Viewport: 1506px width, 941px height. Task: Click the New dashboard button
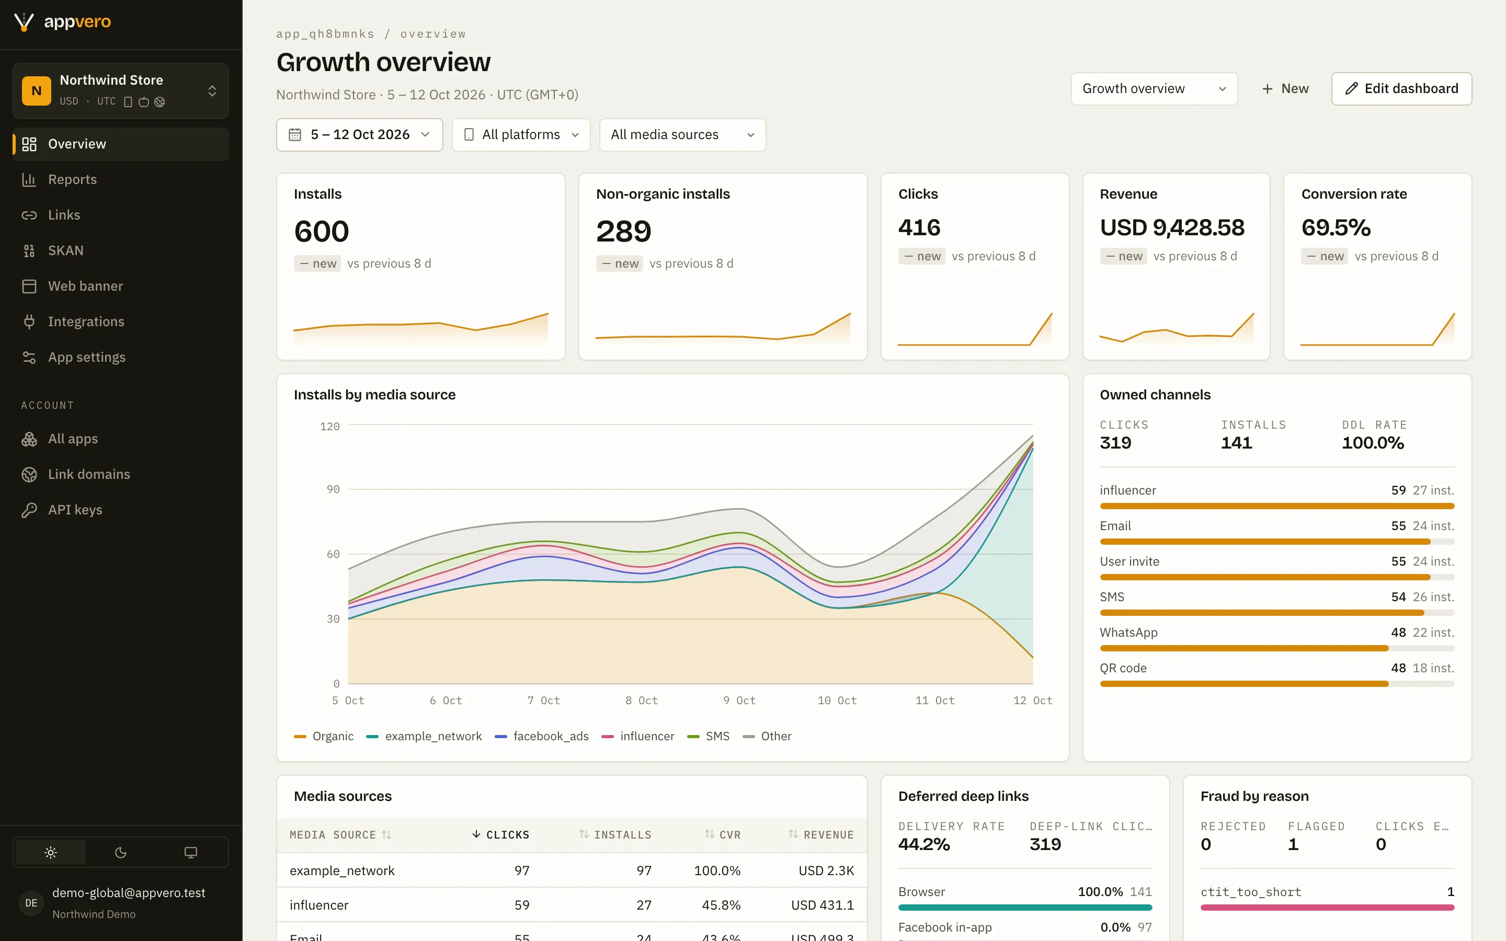click(x=1284, y=89)
